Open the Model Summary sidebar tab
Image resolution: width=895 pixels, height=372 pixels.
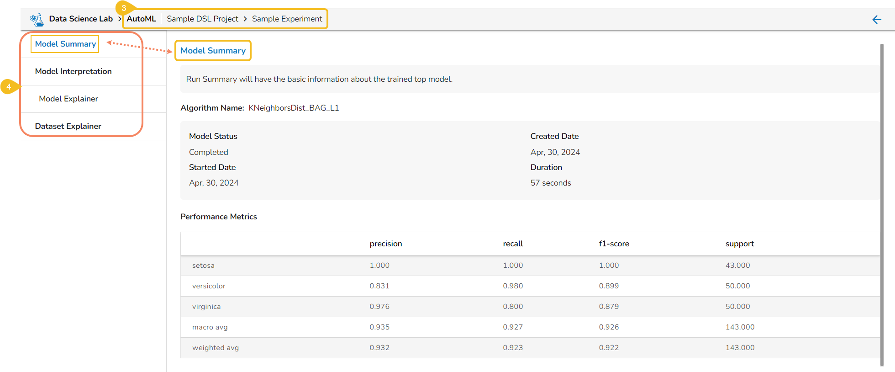pos(65,44)
